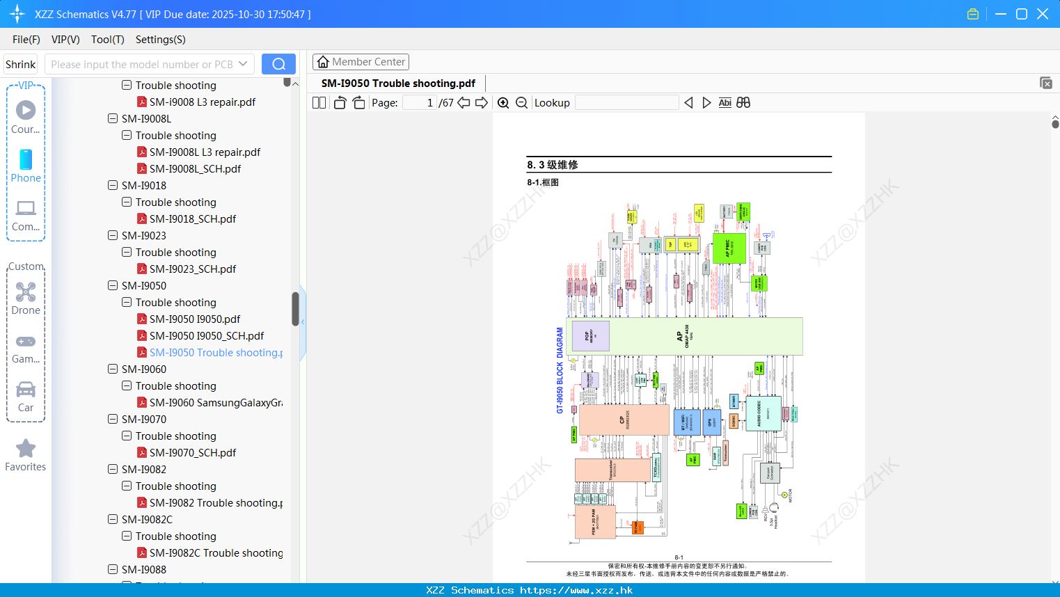Select SM-I9050 Trouble shooting.pdf tab
The width and height of the screenshot is (1060, 597).
(398, 83)
